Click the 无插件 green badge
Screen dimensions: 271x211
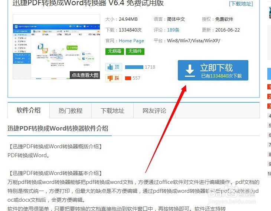[x=135, y=51]
